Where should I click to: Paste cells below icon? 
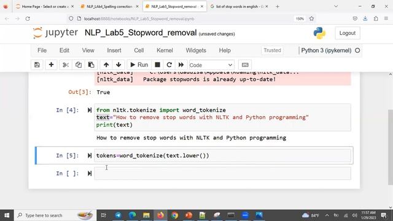pos(91,65)
